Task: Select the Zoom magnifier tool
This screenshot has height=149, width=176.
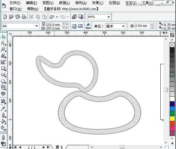Action: tap(3, 49)
